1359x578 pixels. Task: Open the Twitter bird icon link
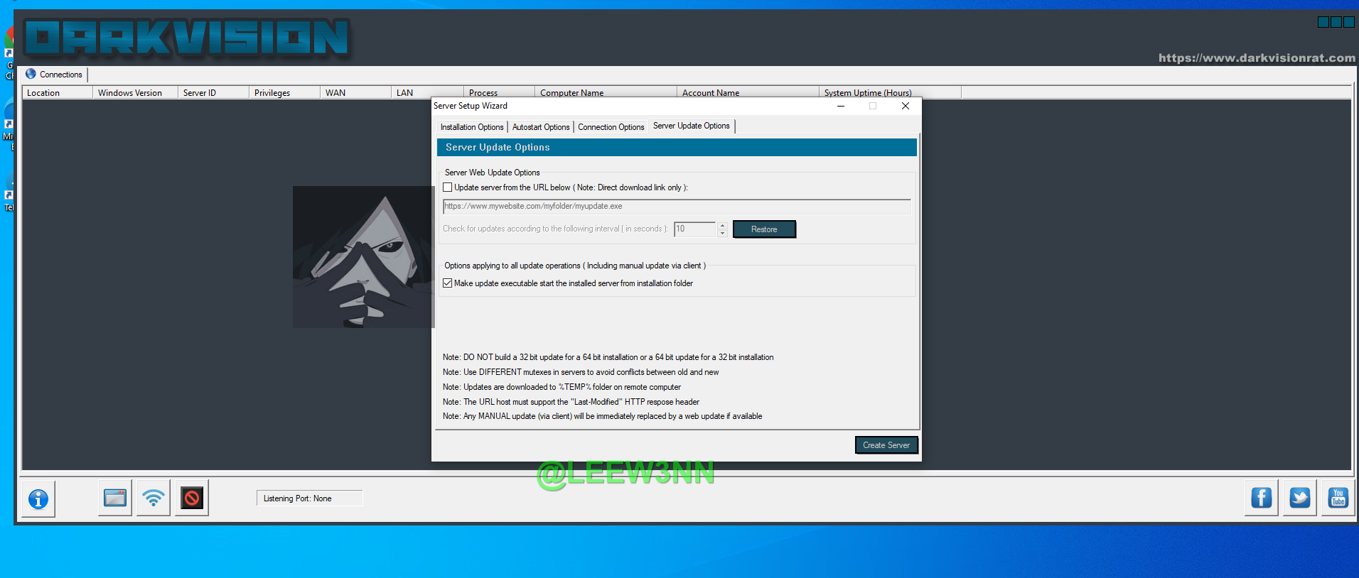coord(1300,498)
